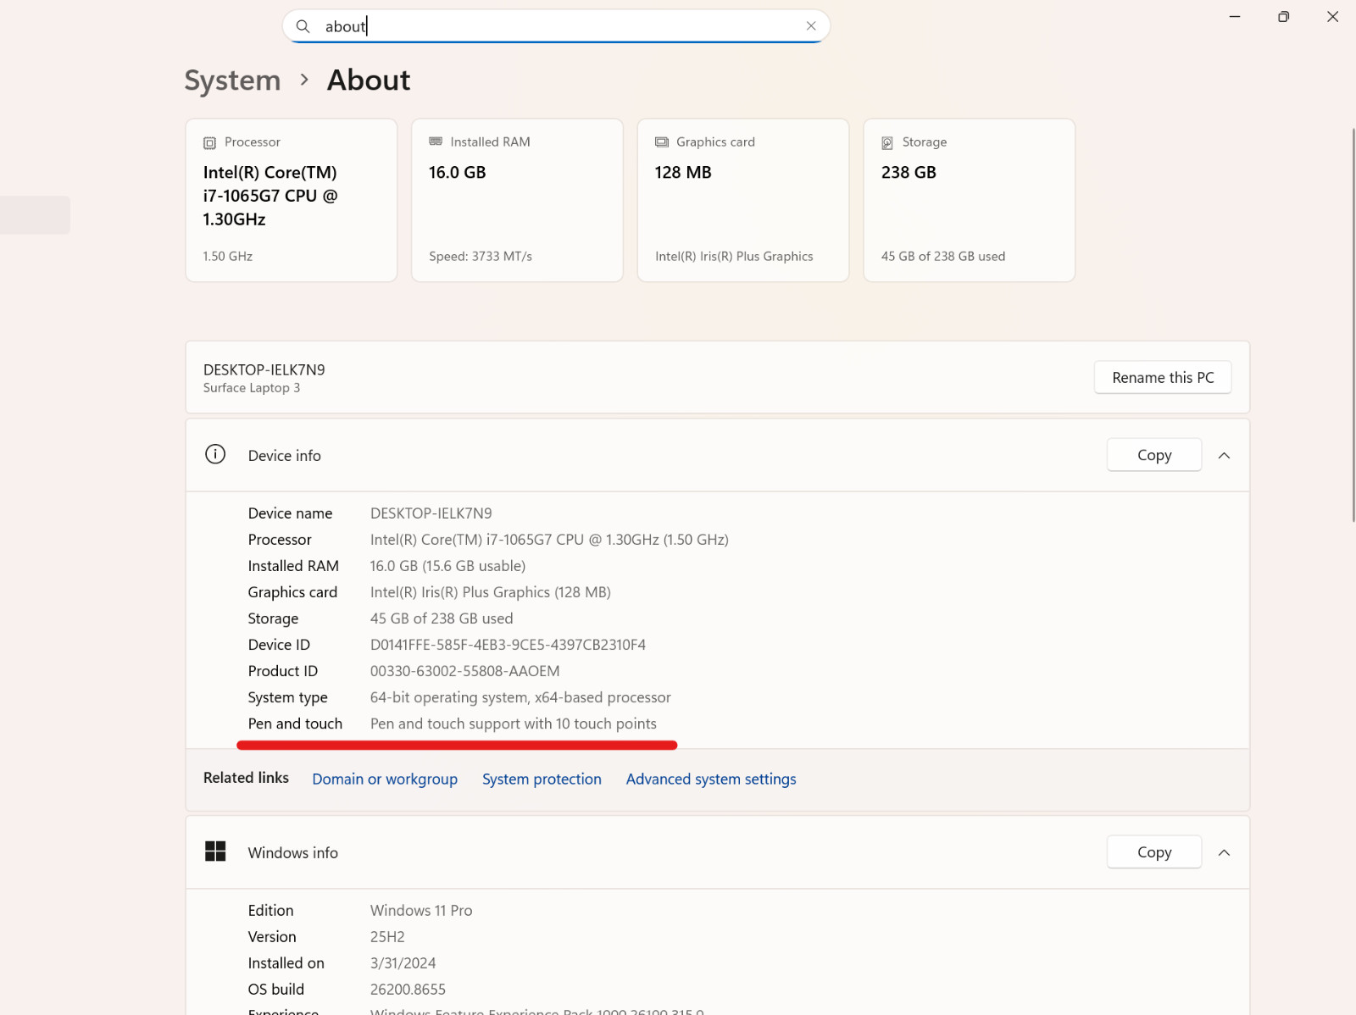Click the OS build value 26200.8655
Viewport: 1356px width, 1015px height.
coord(408,990)
